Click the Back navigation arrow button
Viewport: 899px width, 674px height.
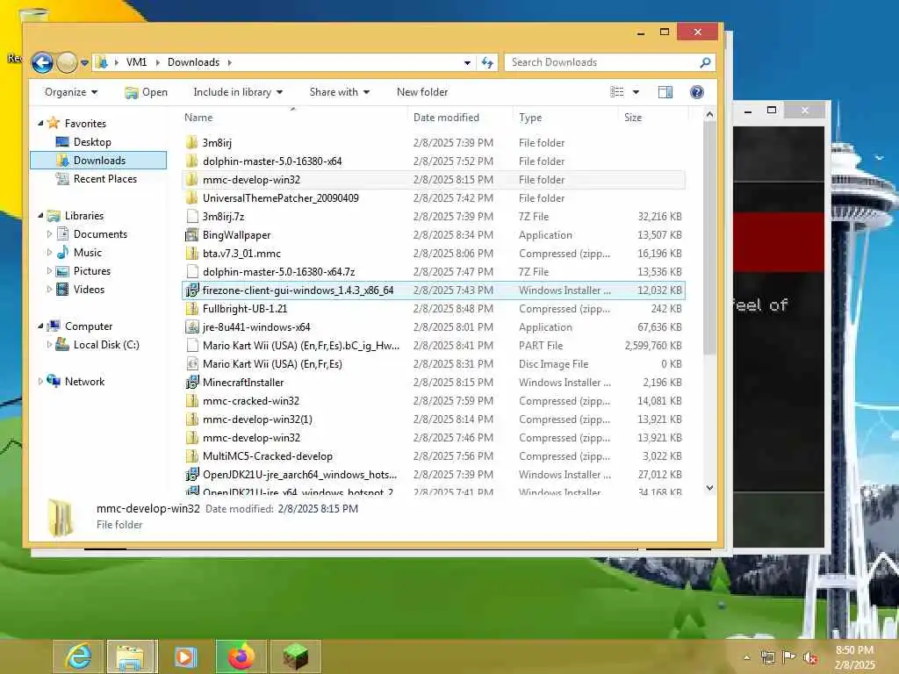[42, 62]
